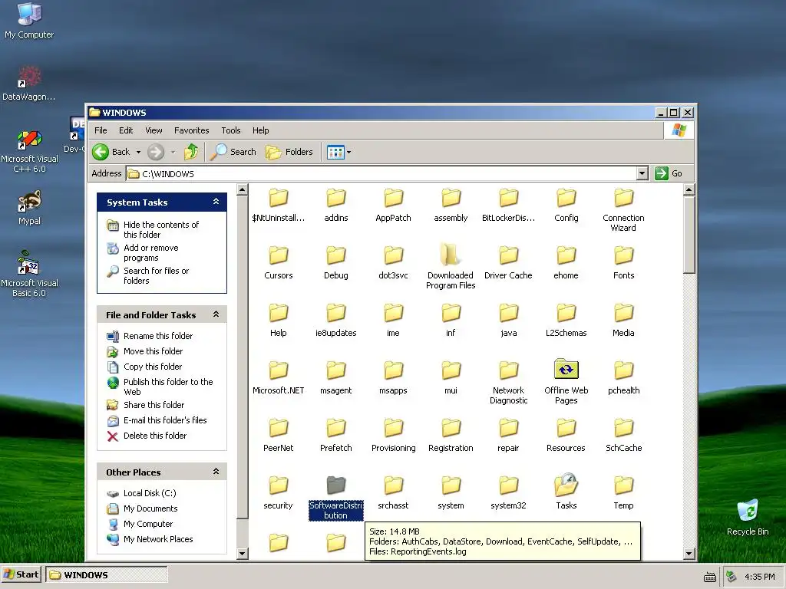
Task: Open the Back history dropdown arrow
Action: tap(138, 152)
